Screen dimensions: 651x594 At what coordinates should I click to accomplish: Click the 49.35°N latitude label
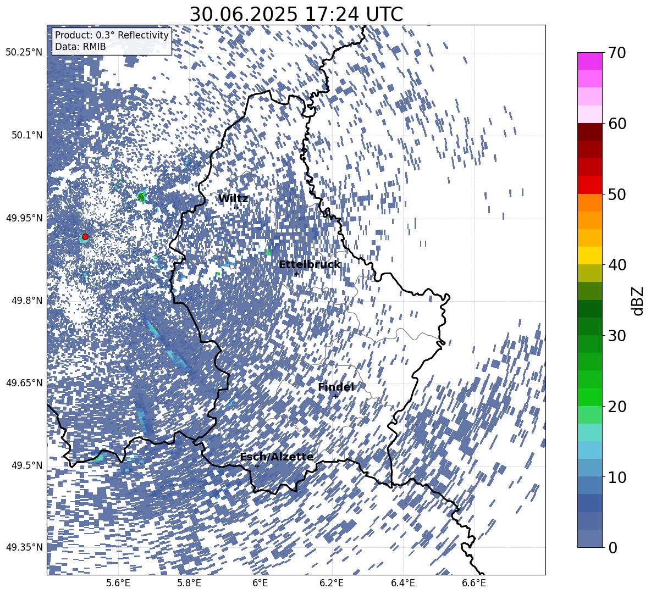click(x=24, y=547)
